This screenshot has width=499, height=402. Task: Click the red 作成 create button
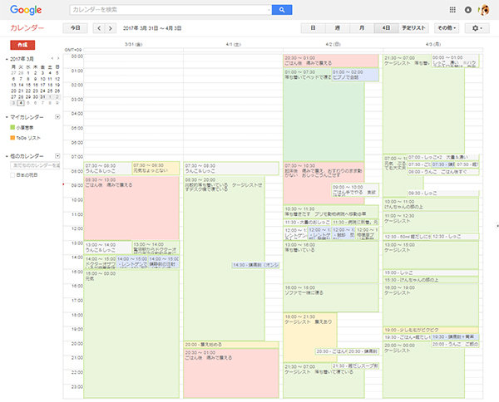tap(22, 45)
